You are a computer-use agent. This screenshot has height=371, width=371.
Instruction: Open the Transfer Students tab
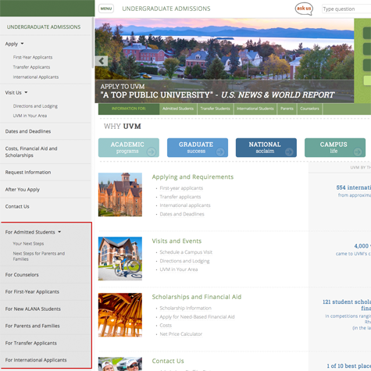pyautogui.click(x=215, y=109)
